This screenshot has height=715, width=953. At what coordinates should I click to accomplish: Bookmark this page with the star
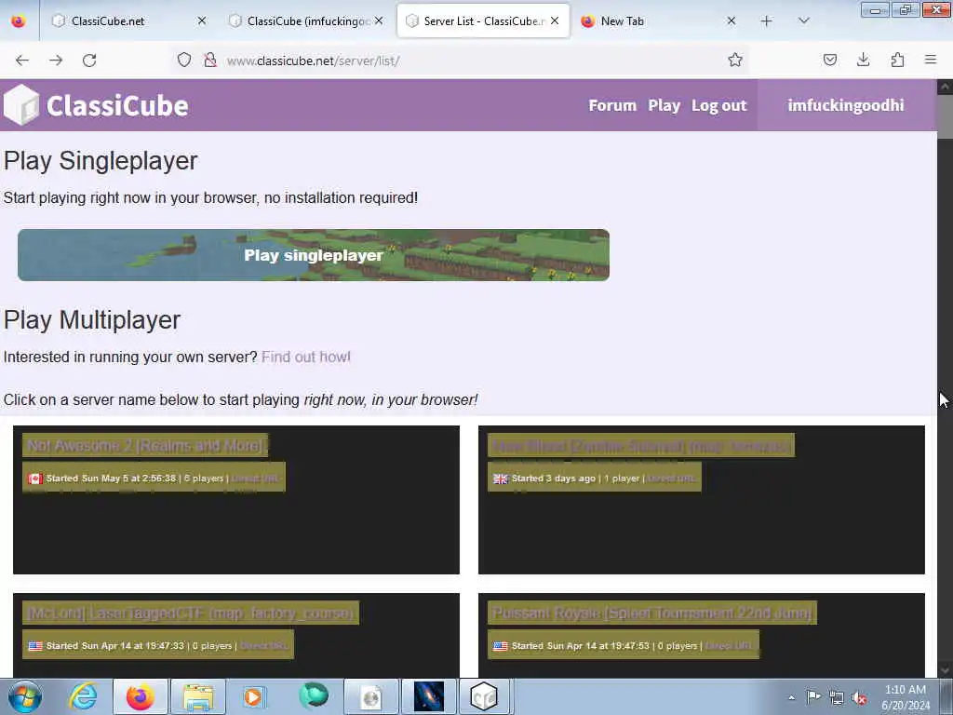tap(735, 60)
